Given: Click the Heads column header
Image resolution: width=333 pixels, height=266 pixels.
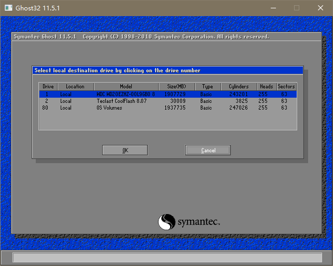Looking at the screenshot, I should pos(267,86).
